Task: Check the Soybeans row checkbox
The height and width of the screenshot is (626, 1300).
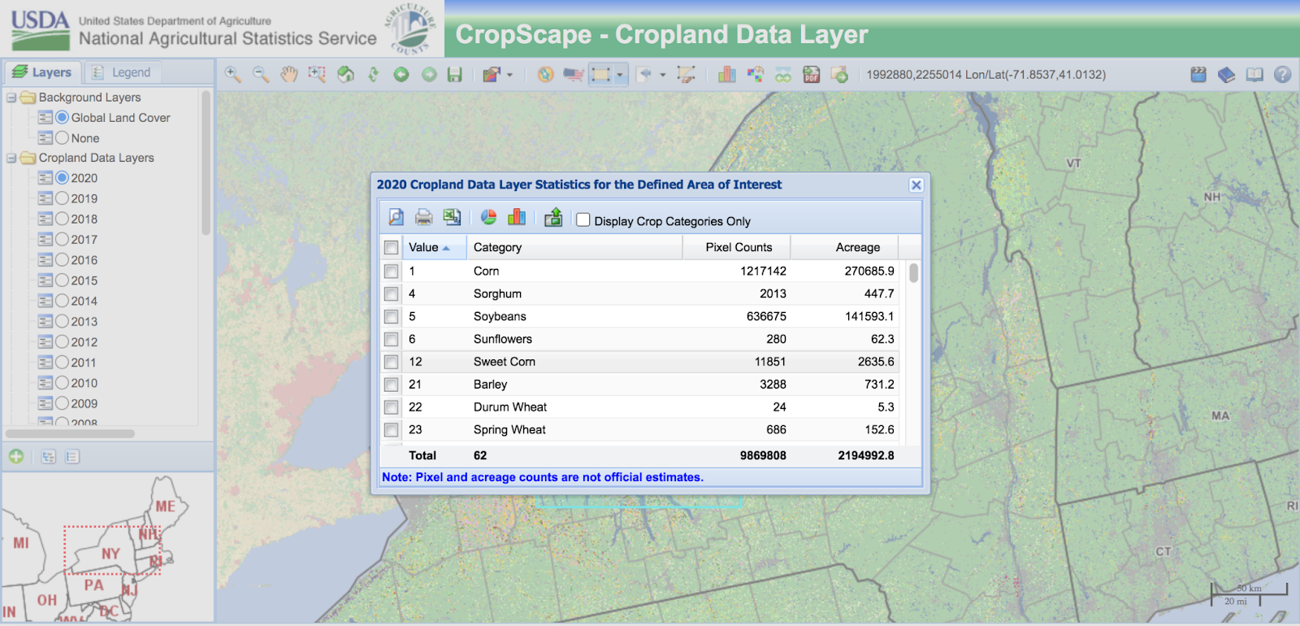Action: (x=392, y=316)
